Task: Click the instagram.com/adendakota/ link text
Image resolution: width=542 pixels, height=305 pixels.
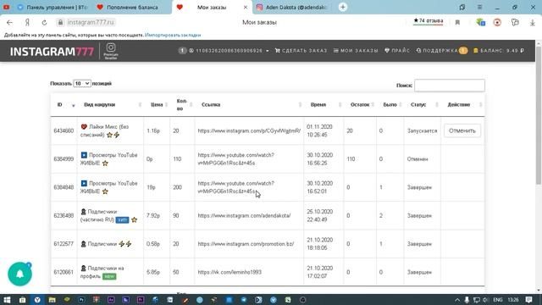Action: point(244,216)
